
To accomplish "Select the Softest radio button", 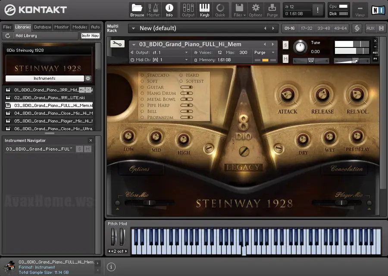I will (x=181, y=81).
